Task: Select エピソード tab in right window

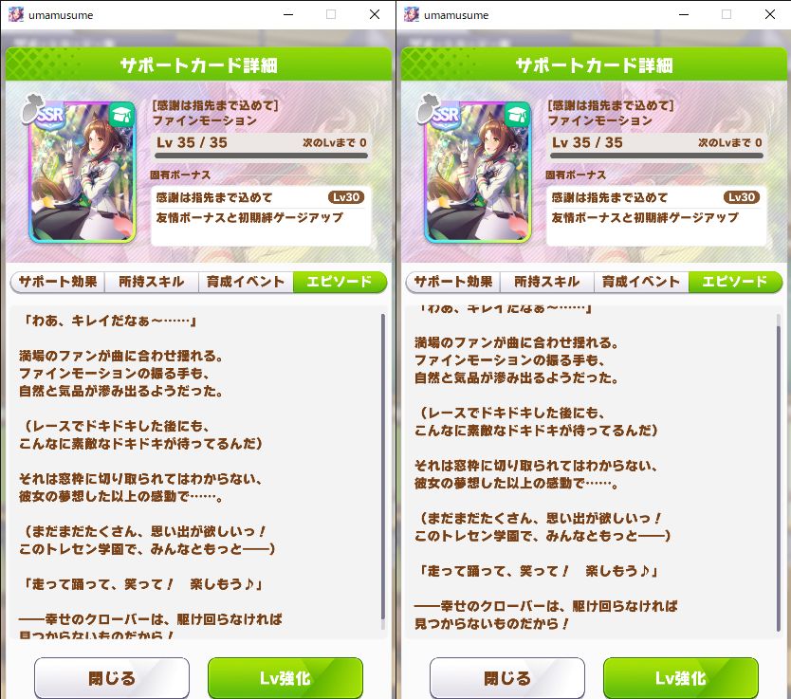Action: [735, 282]
